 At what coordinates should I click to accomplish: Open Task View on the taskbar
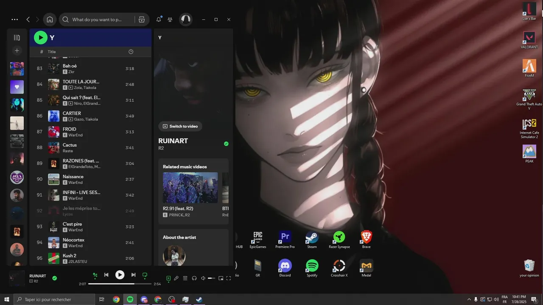102,299
